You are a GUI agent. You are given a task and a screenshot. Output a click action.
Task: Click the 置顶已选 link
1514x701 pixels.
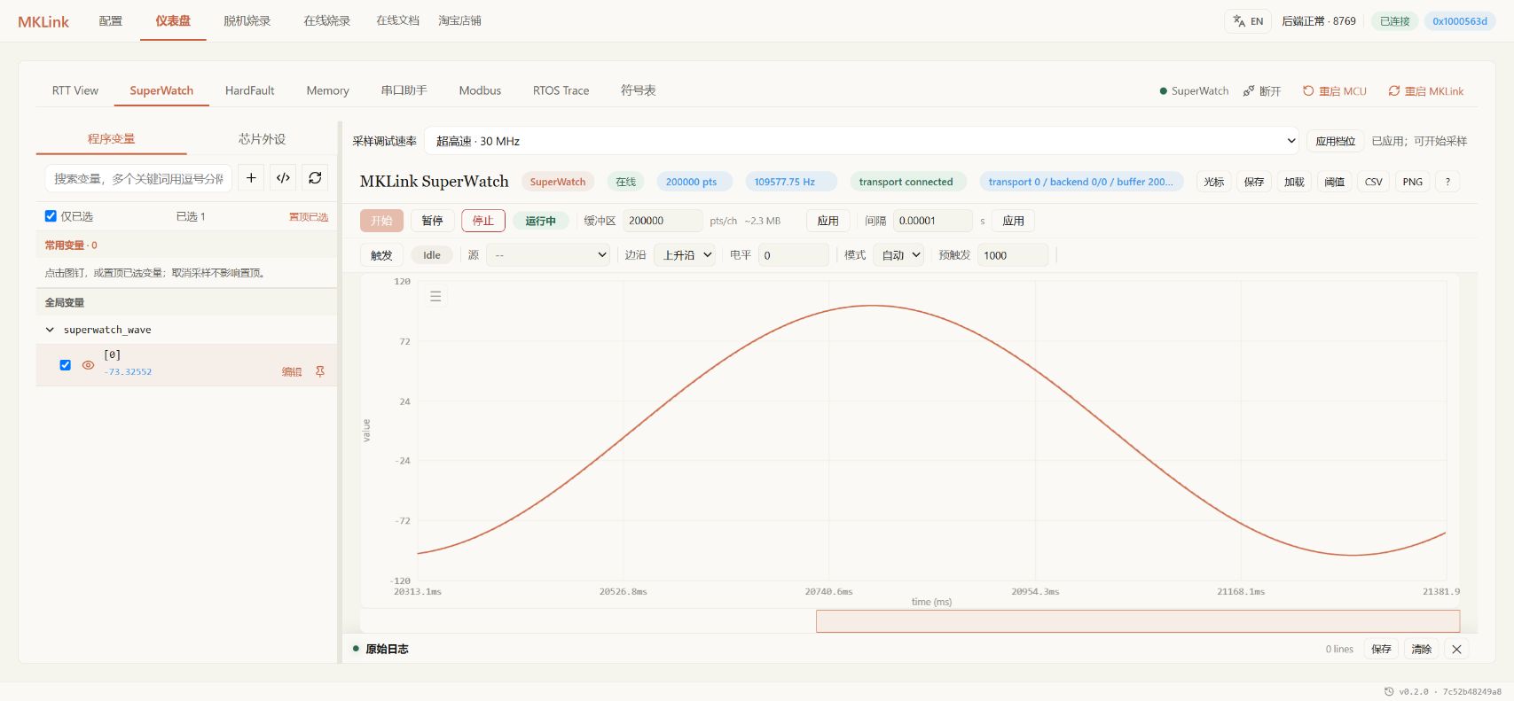coord(309,217)
